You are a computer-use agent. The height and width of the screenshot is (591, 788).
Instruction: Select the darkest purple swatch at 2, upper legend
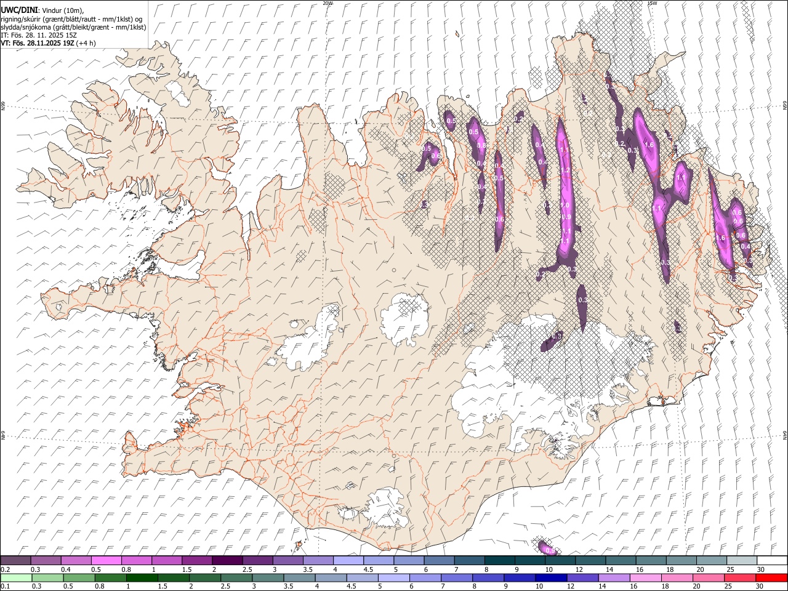[x=227, y=561]
